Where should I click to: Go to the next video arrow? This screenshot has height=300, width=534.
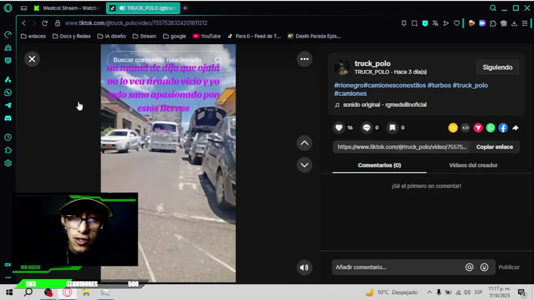(305, 165)
